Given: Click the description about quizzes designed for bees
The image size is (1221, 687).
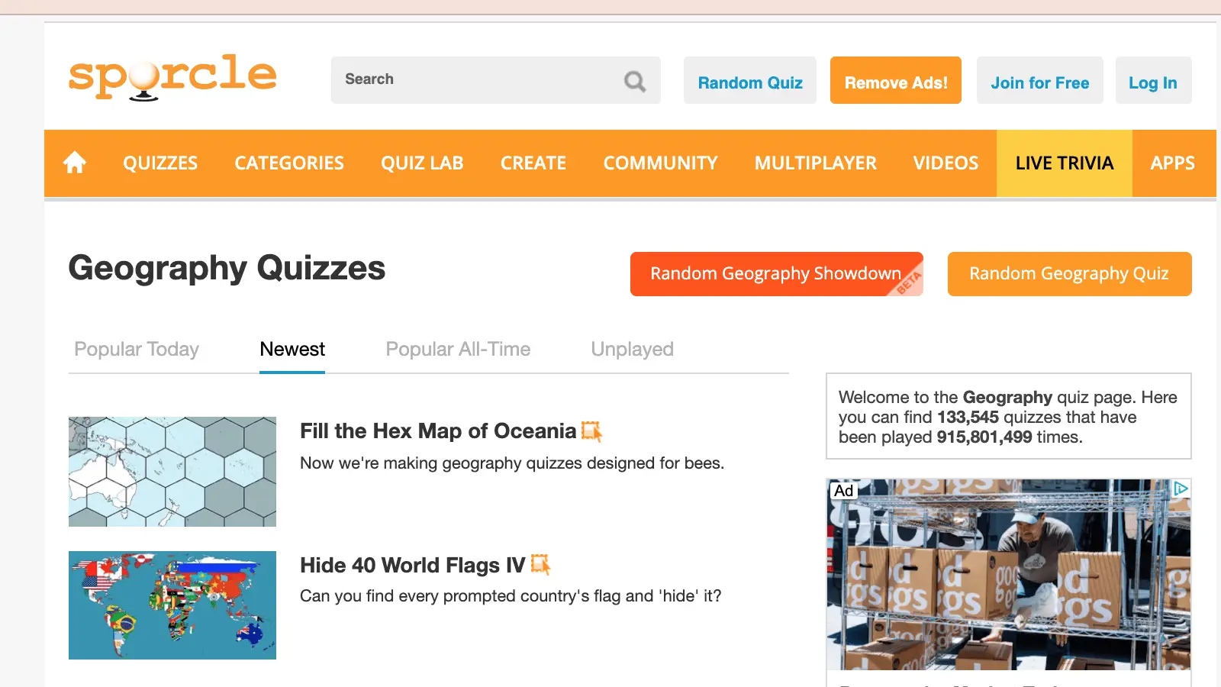Looking at the screenshot, I should click(512, 463).
